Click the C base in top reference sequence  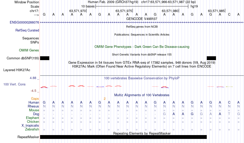pyautogui.click(x=229, y=15)
